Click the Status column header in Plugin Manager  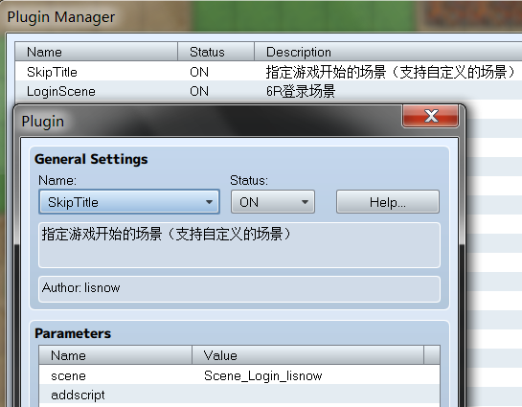[x=216, y=52]
